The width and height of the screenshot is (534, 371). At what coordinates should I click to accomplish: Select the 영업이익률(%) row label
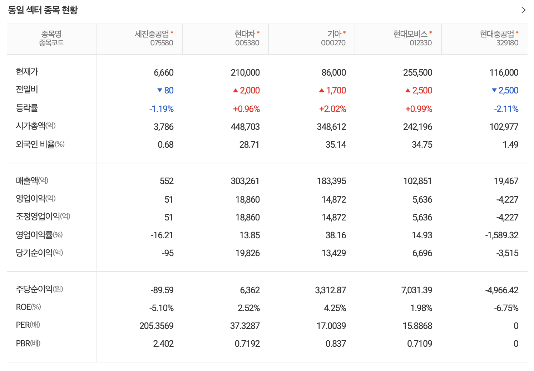(x=39, y=235)
